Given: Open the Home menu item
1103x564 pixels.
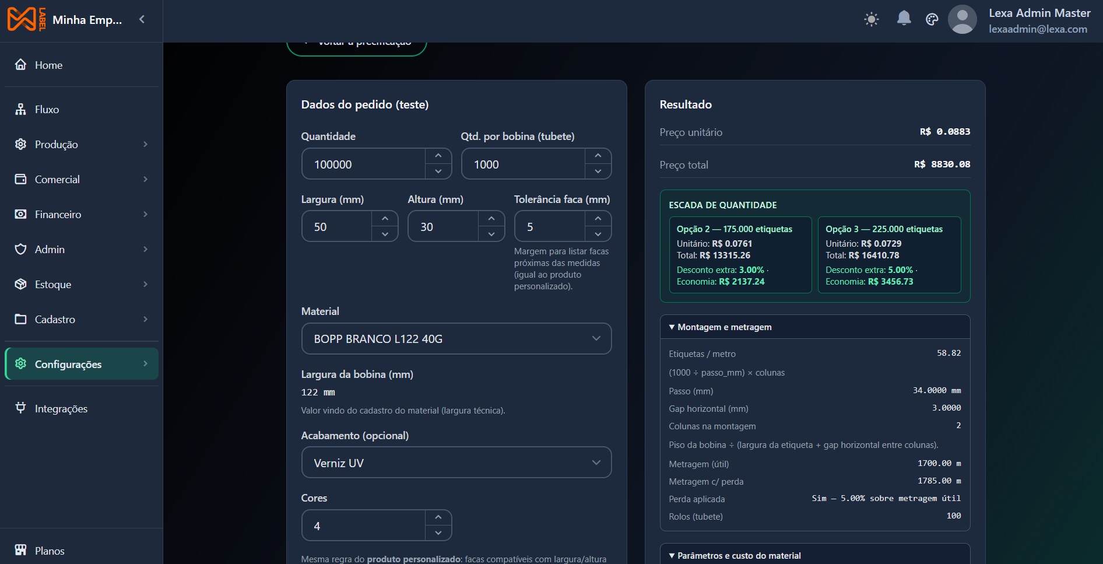Looking at the screenshot, I should point(82,65).
